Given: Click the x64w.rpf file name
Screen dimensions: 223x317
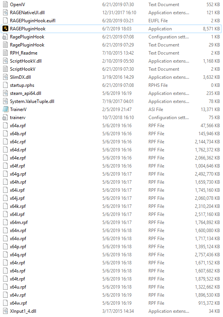Looking at the screenshot, I should [18, 303].
